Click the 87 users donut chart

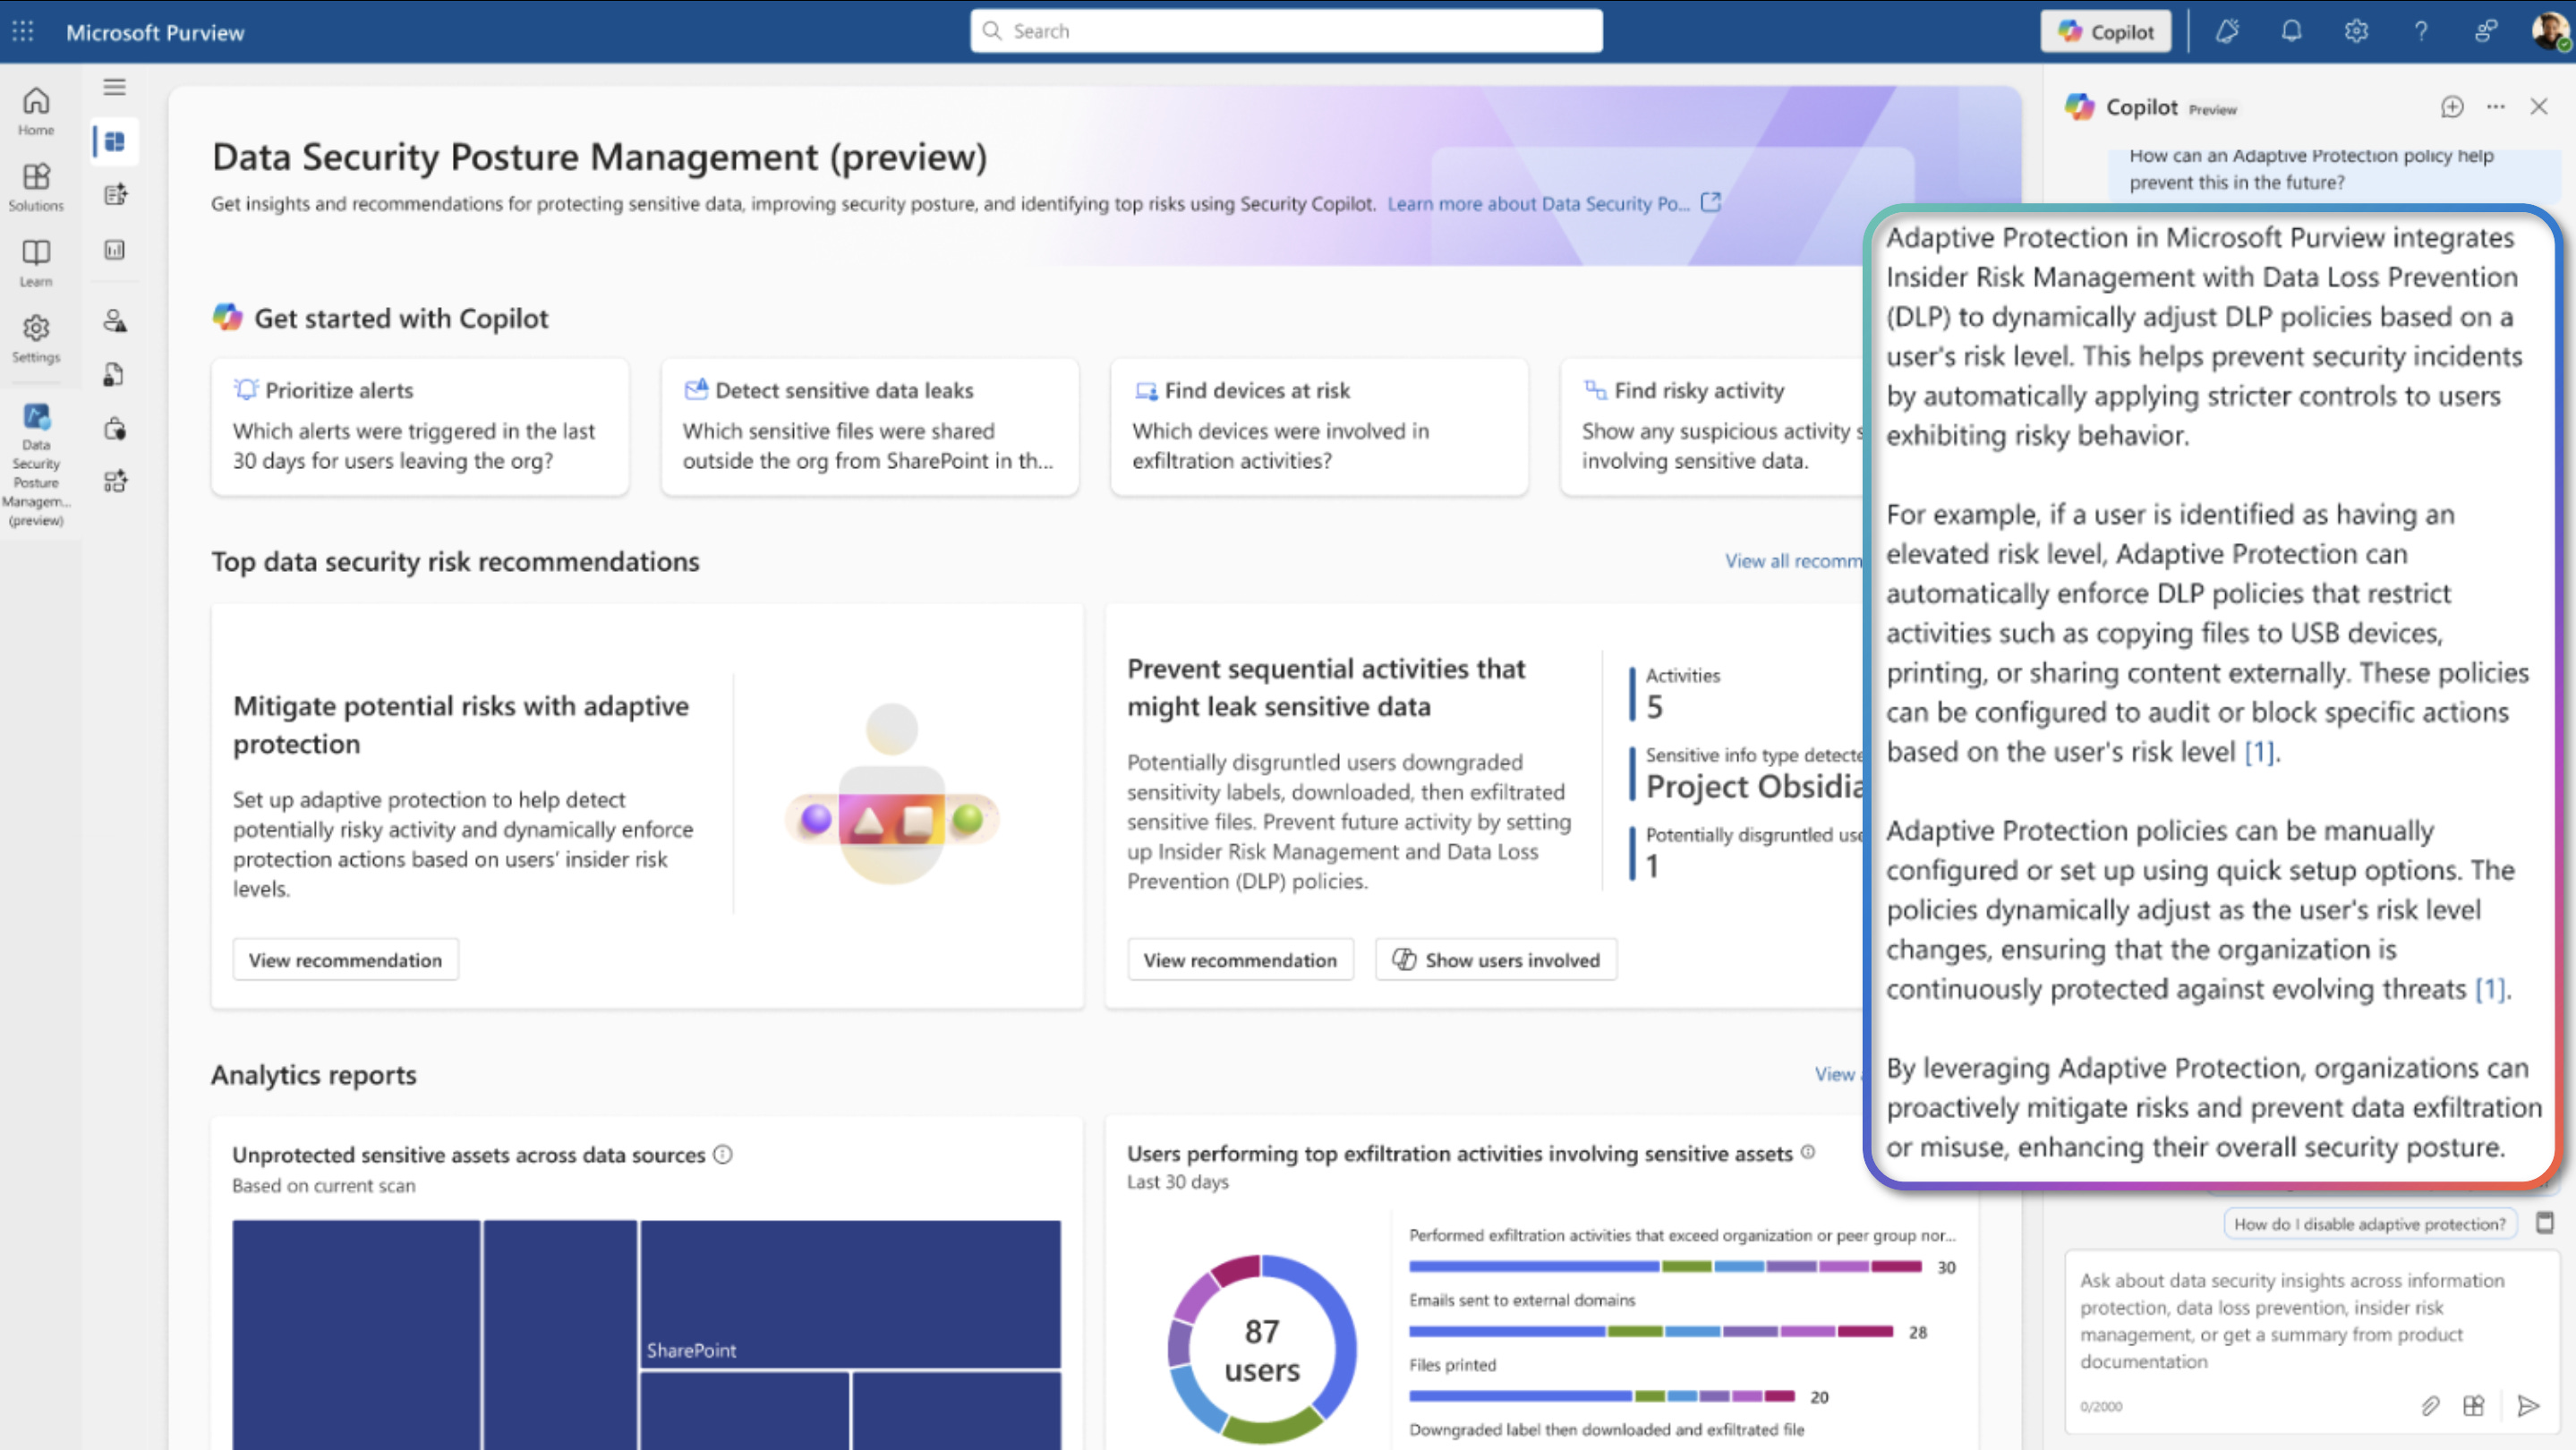click(x=1262, y=1349)
